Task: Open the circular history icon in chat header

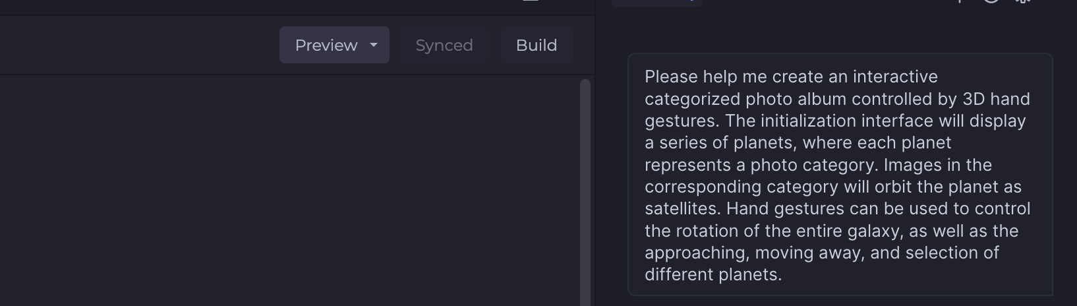Action: pyautogui.click(x=991, y=1)
